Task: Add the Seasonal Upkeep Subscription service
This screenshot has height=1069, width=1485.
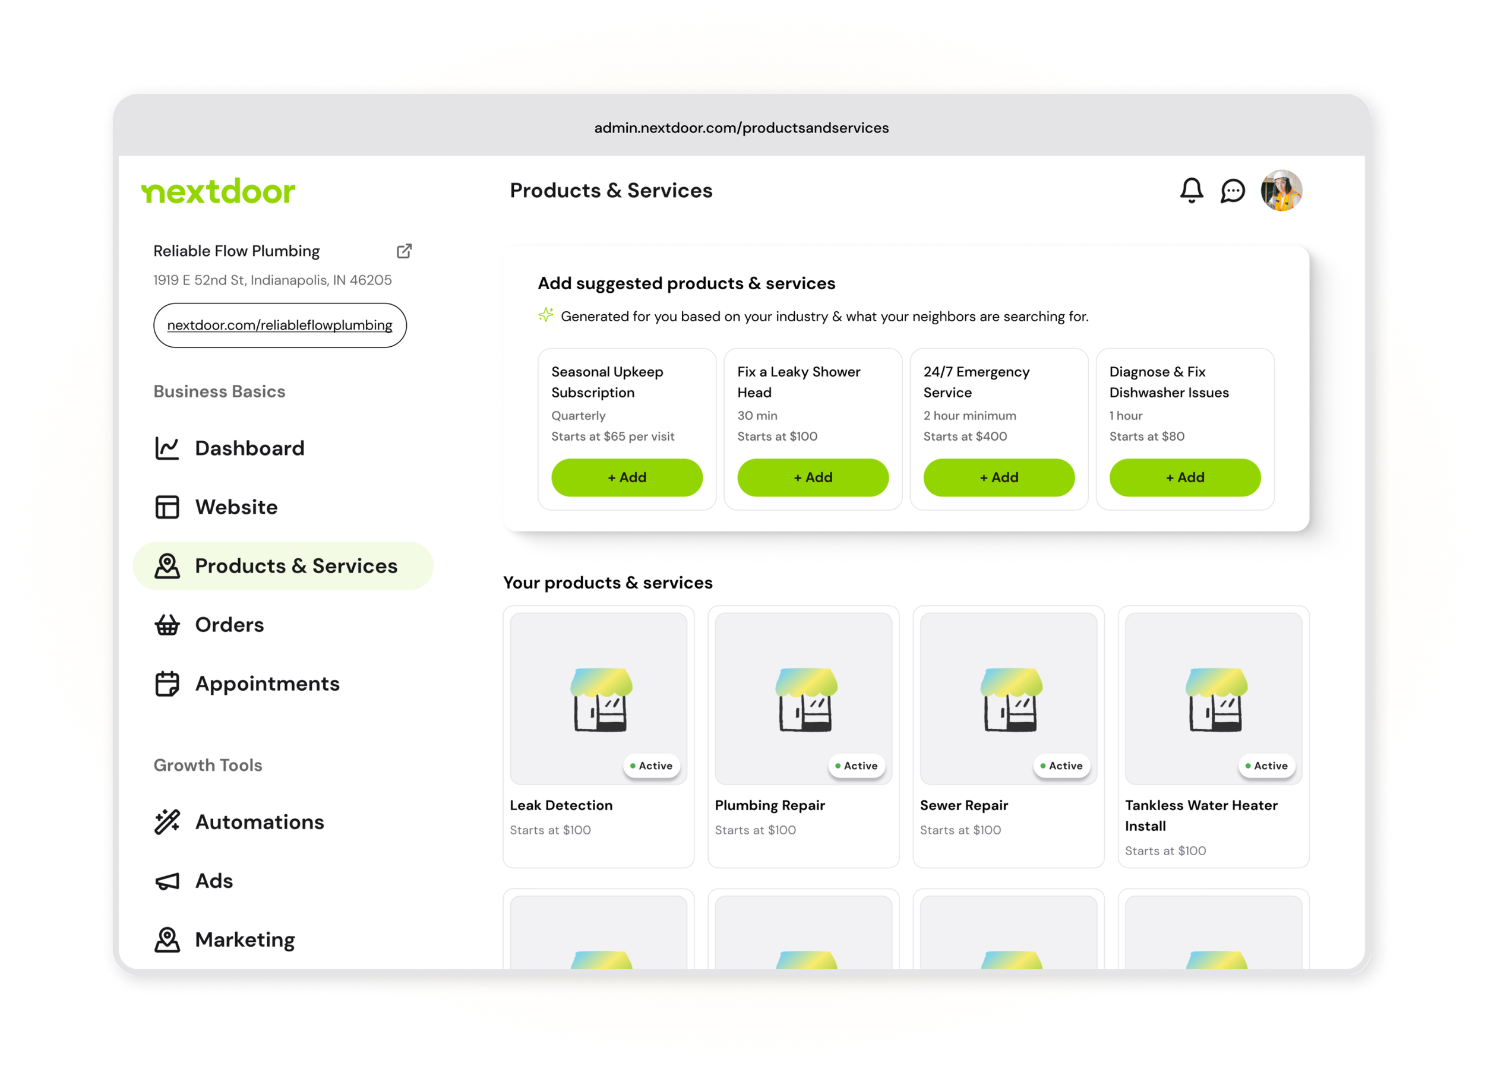Action: coord(627,478)
